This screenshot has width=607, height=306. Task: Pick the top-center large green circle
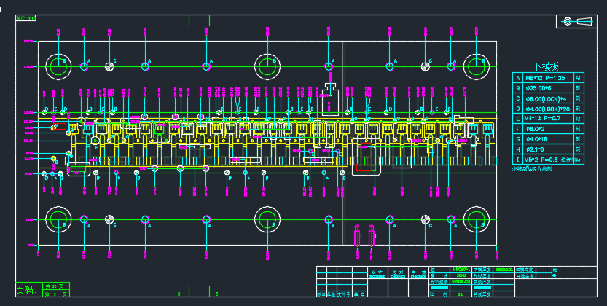click(x=268, y=66)
